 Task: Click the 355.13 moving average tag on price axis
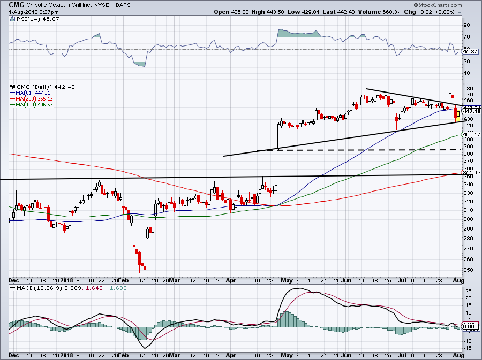471,172
